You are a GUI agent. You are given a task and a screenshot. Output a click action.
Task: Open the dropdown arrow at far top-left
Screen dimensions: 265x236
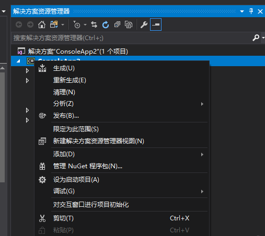pyautogui.click(x=4, y=11)
